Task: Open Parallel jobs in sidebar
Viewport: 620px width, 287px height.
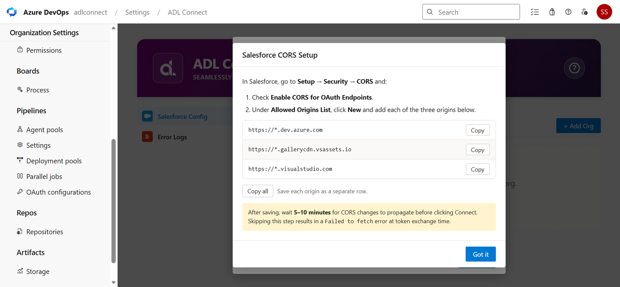Action: click(x=44, y=176)
